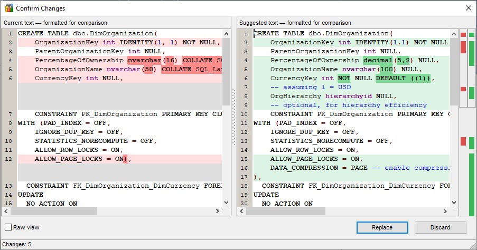The image size is (477, 250).
Task: Click 'nvarchar(100)' in the Suggested text pane
Action: click(369, 69)
